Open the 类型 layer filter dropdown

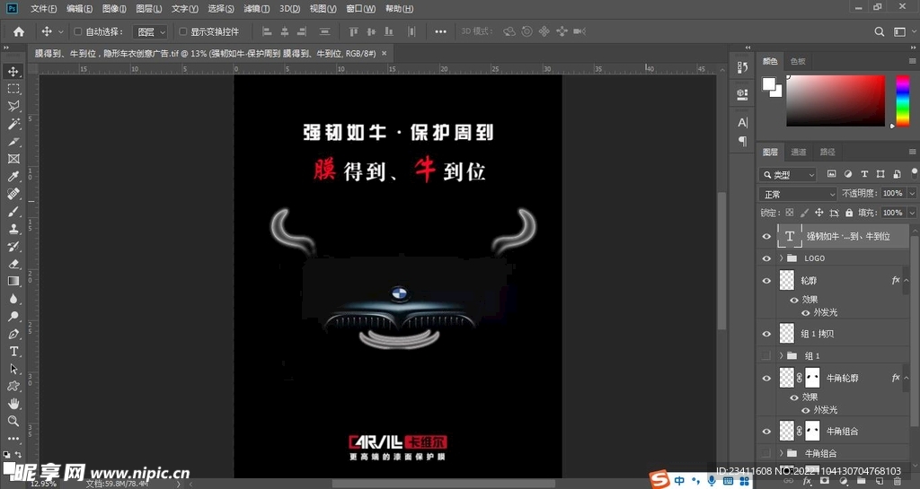pyautogui.click(x=789, y=175)
